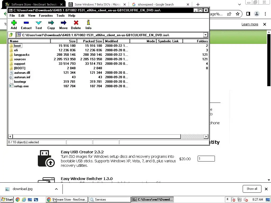
Task: Click the Add toolbar icon in 7-Zip
Action: pos(14,23)
